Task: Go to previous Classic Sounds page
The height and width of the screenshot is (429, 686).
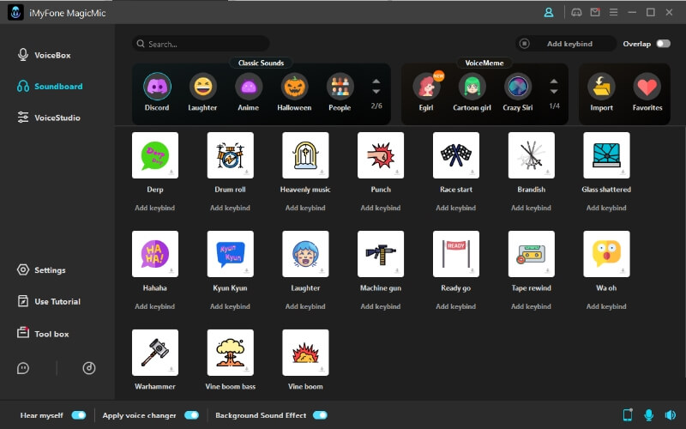Action: [376, 82]
